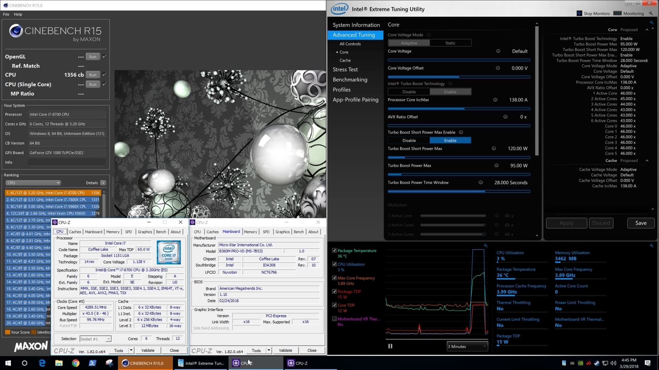Click NVIDIA icon in system tray

click(x=580, y=363)
